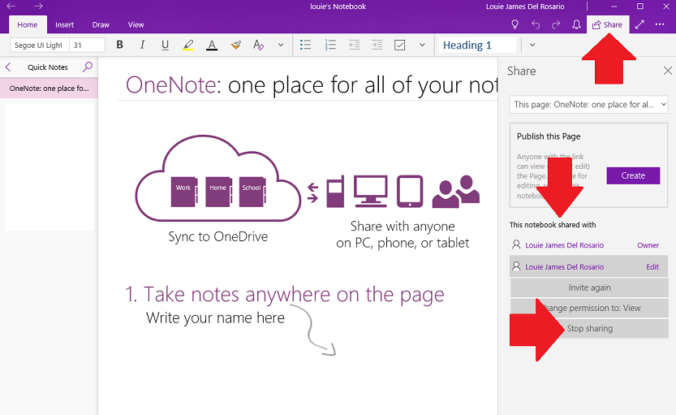Screen dimensions: 676x415
Task: Apply yellow highlighter color
Action: coord(188,45)
